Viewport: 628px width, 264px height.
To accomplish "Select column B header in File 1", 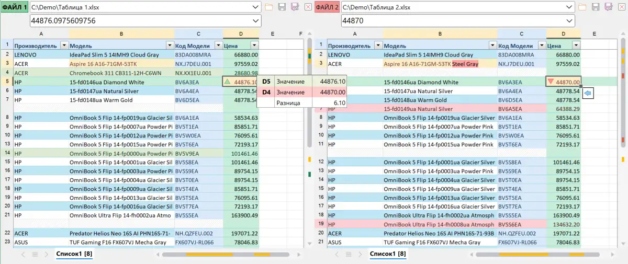I will [121, 33].
